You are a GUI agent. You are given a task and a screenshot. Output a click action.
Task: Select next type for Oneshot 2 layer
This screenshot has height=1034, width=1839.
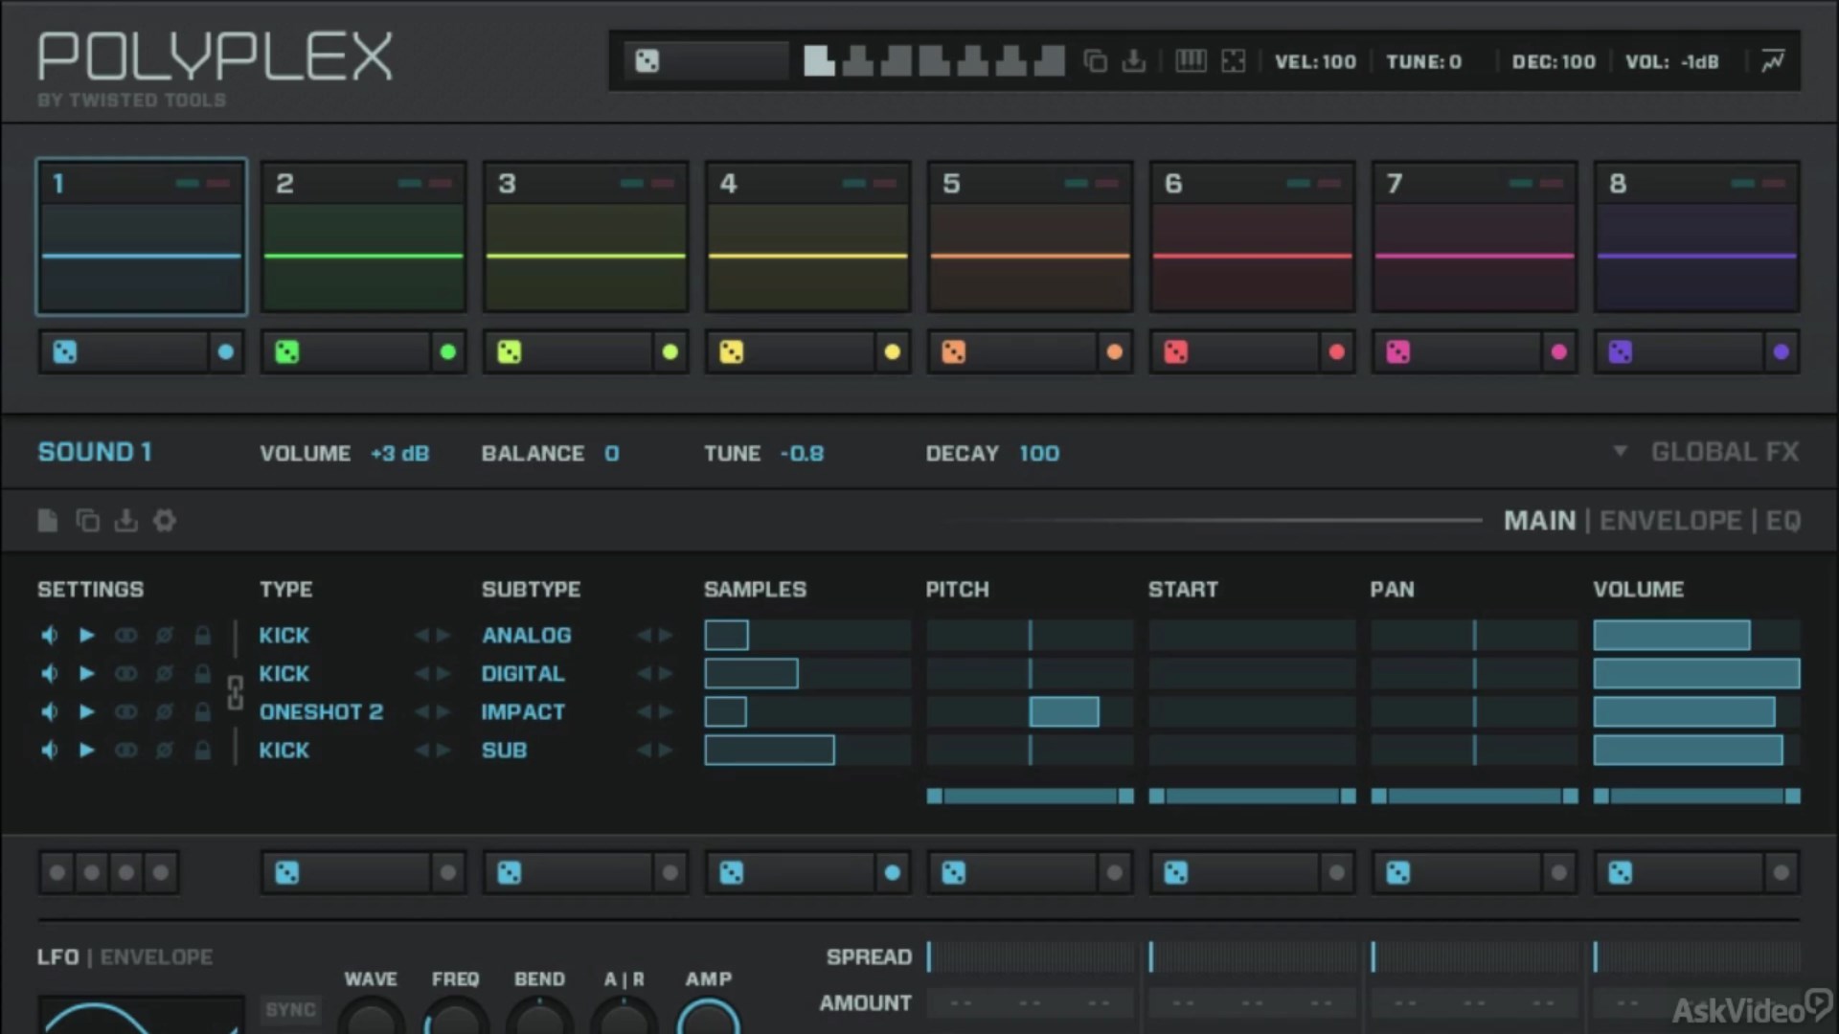tap(443, 711)
